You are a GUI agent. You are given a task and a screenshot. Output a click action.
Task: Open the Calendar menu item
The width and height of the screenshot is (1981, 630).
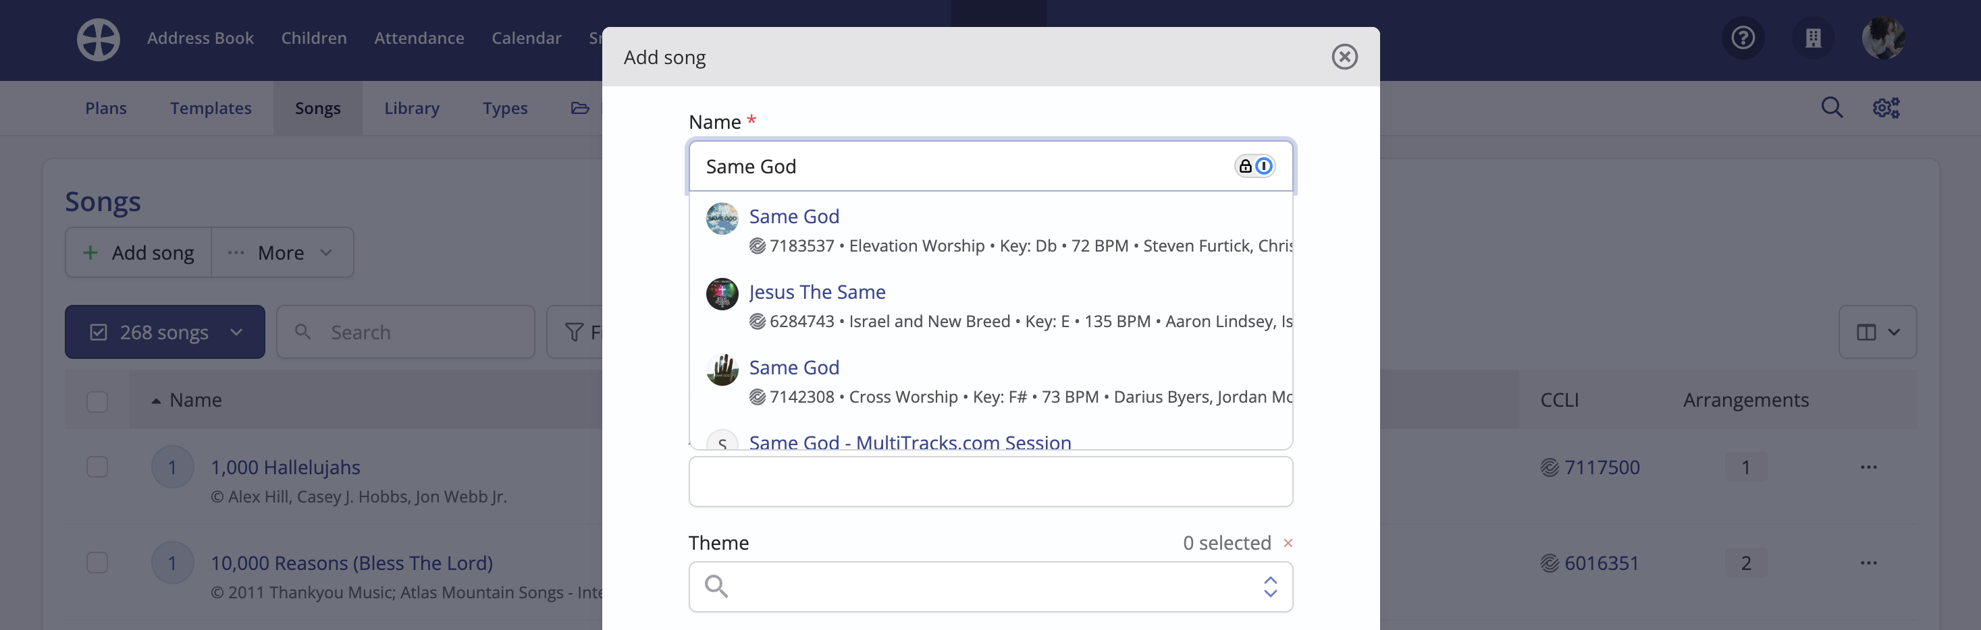[x=526, y=38]
